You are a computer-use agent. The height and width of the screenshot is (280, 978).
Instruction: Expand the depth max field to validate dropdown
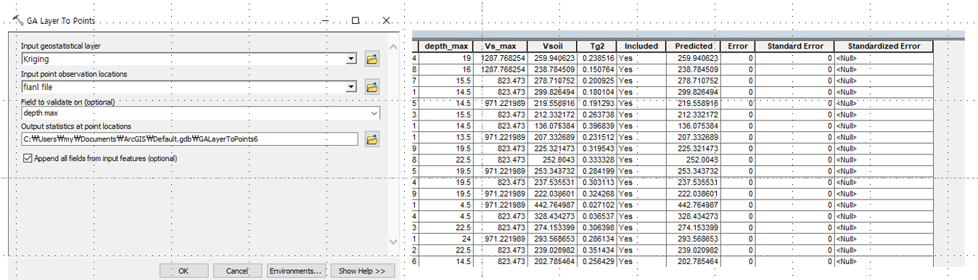tap(374, 113)
